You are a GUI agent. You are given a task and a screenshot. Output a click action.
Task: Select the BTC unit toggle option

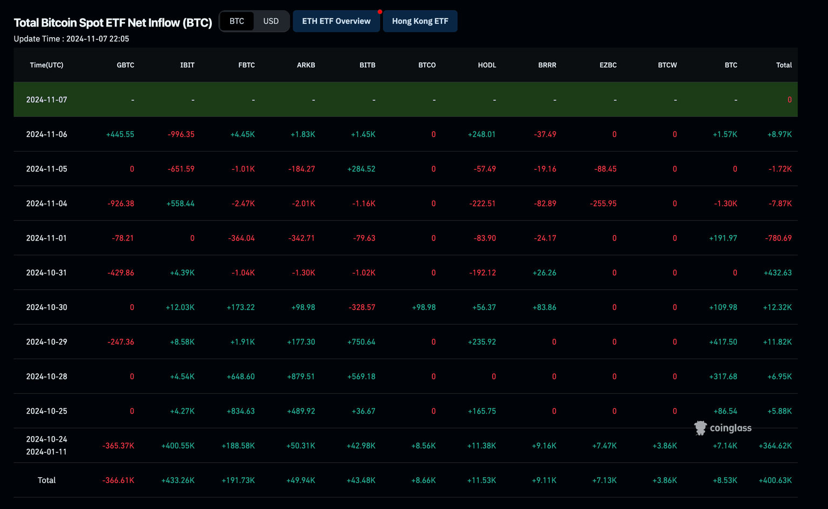click(237, 21)
